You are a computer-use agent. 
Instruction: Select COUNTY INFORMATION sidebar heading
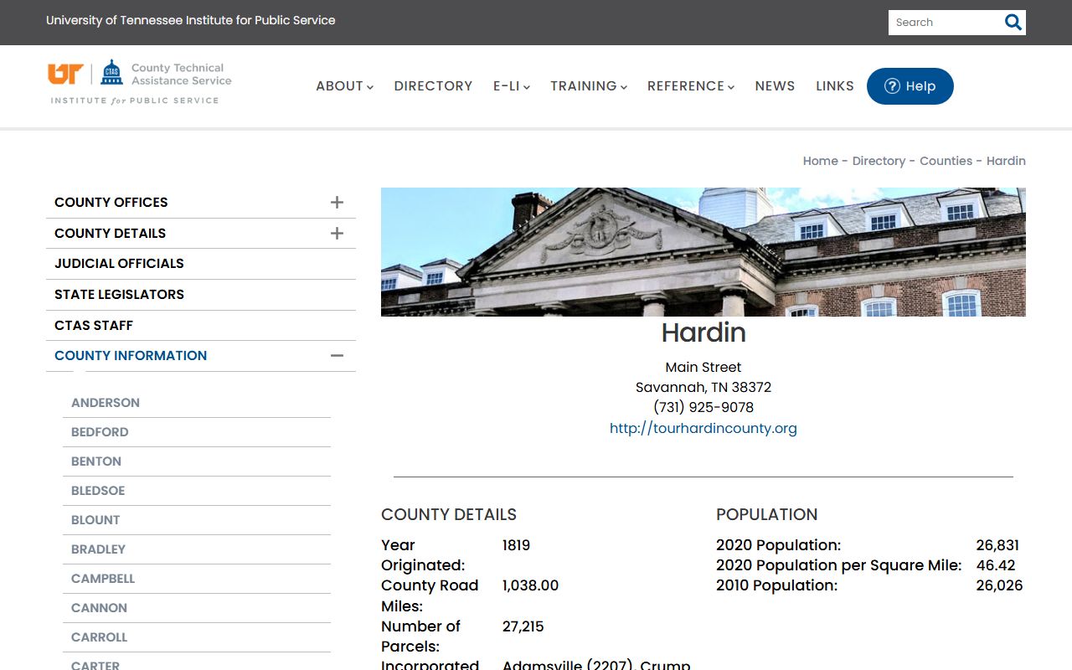coord(131,355)
